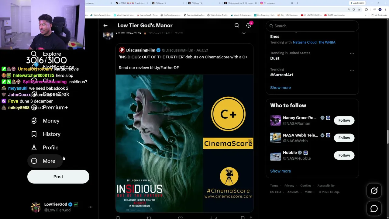Open a new browser tab with plus
Screen dimensions: 389x219
pos(297,3)
